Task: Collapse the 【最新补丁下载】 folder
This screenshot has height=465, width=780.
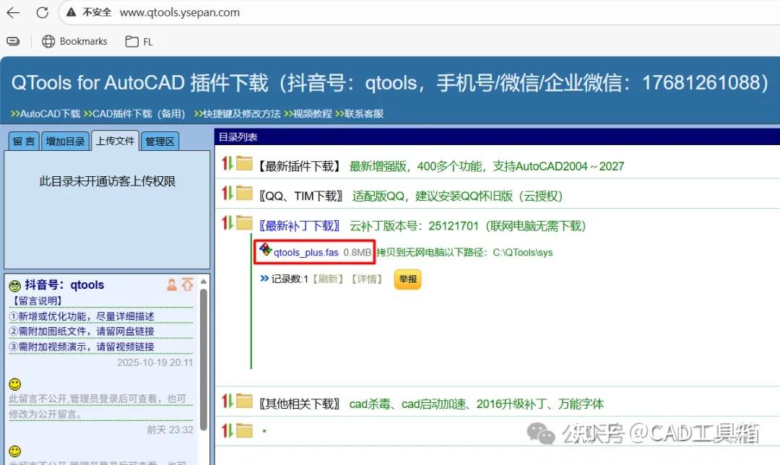Action: tap(244, 223)
